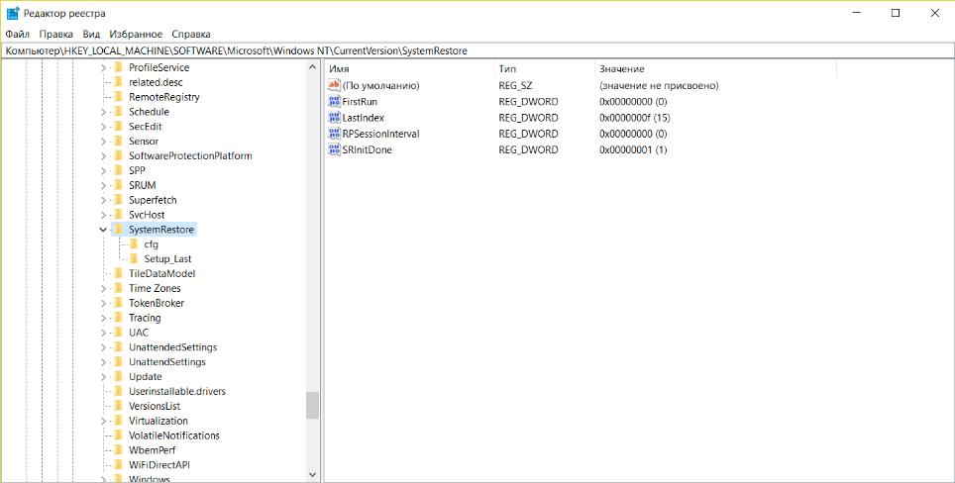This screenshot has width=955, height=483.
Task: Click the SystemRestore folder icon
Action: [118, 230]
